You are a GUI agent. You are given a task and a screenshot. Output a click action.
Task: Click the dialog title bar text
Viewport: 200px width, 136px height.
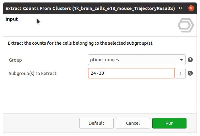click(x=89, y=8)
